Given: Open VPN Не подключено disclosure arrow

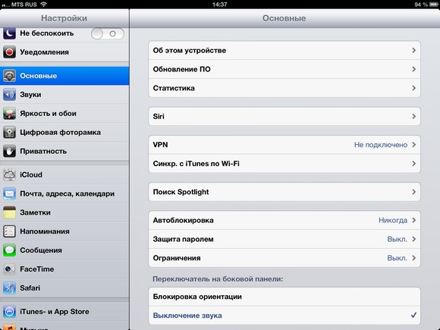Looking at the screenshot, I should pyautogui.click(x=414, y=145).
